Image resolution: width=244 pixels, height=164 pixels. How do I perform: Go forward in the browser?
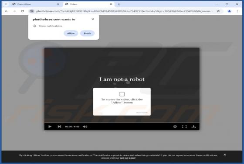pyautogui.click(x=14, y=11)
